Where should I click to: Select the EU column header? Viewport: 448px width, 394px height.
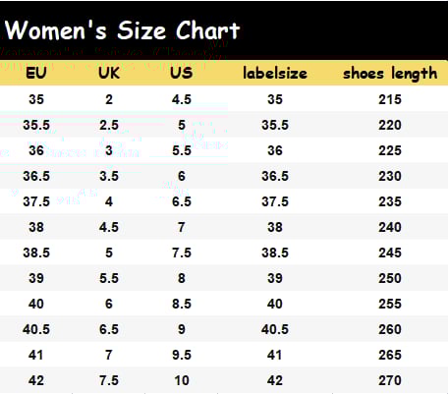pyautogui.click(x=36, y=73)
